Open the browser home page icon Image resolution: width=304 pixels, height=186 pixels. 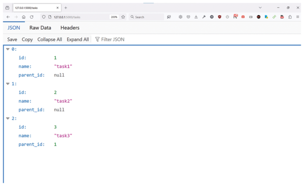pyautogui.click(x=24, y=17)
